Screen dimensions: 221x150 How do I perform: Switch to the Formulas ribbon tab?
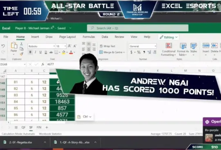click(89, 37)
